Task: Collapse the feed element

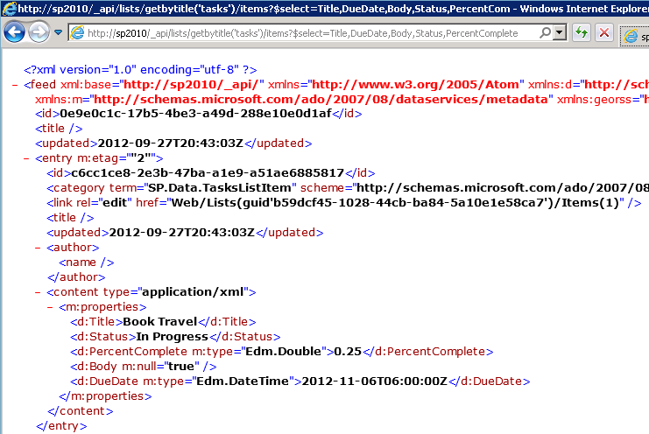Action: coord(15,85)
